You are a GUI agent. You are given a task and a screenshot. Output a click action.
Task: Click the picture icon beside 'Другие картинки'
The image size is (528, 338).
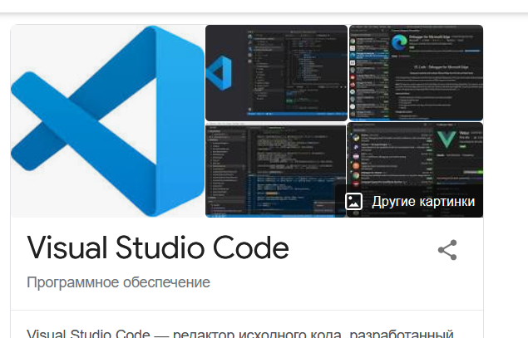point(353,202)
